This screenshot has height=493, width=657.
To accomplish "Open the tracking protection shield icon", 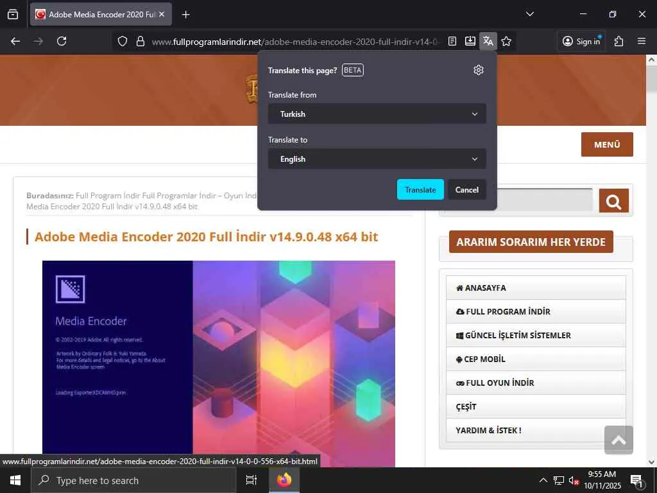I will pos(123,41).
